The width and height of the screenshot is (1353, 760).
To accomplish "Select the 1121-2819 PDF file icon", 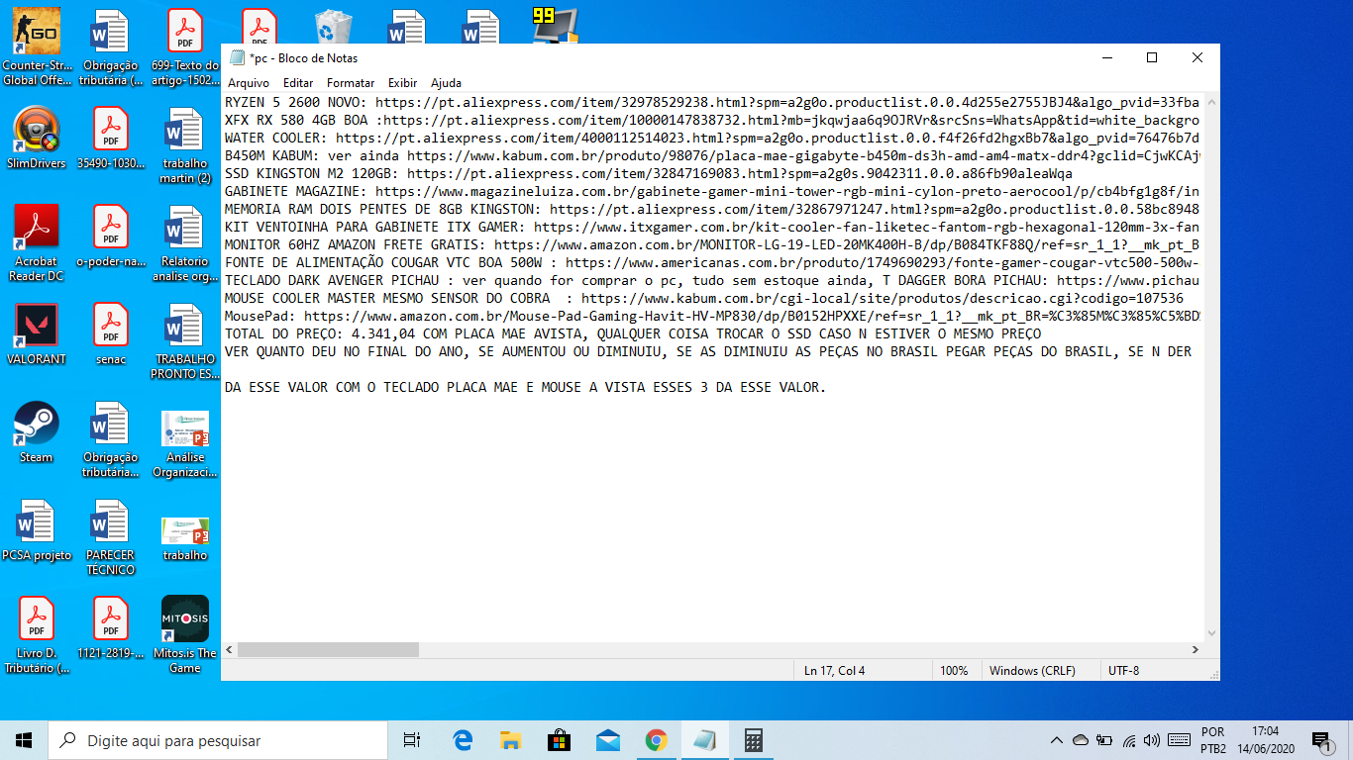I will [x=111, y=628].
